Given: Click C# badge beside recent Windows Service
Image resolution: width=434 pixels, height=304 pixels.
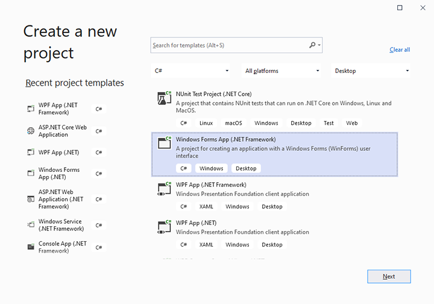Looking at the screenshot, I should coord(99,225).
